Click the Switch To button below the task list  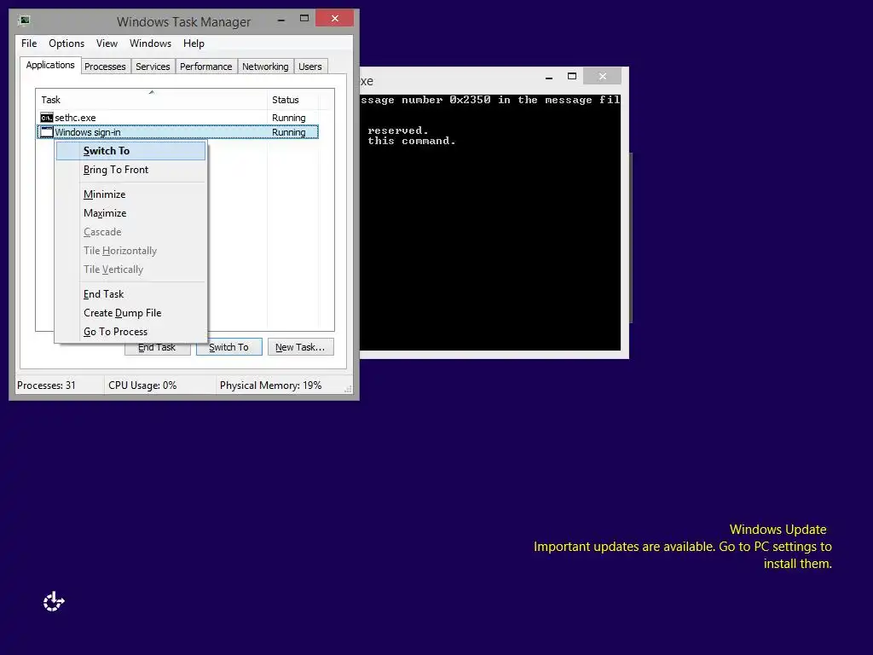coord(228,347)
